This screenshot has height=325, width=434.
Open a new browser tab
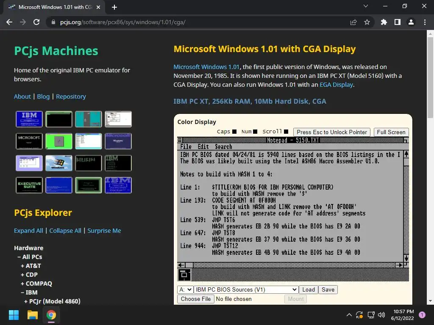click(x=114, y=7)
